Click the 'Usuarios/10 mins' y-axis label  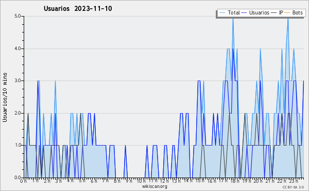tap(5, 97)
